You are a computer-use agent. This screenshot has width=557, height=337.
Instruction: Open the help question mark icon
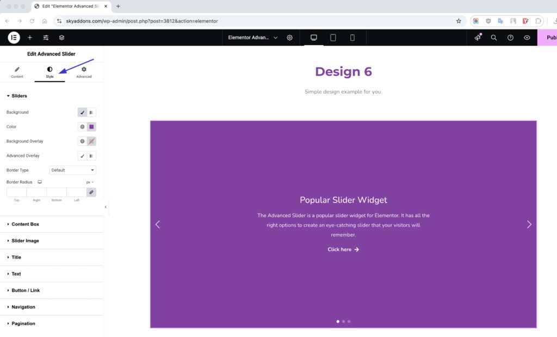point(510,38)
